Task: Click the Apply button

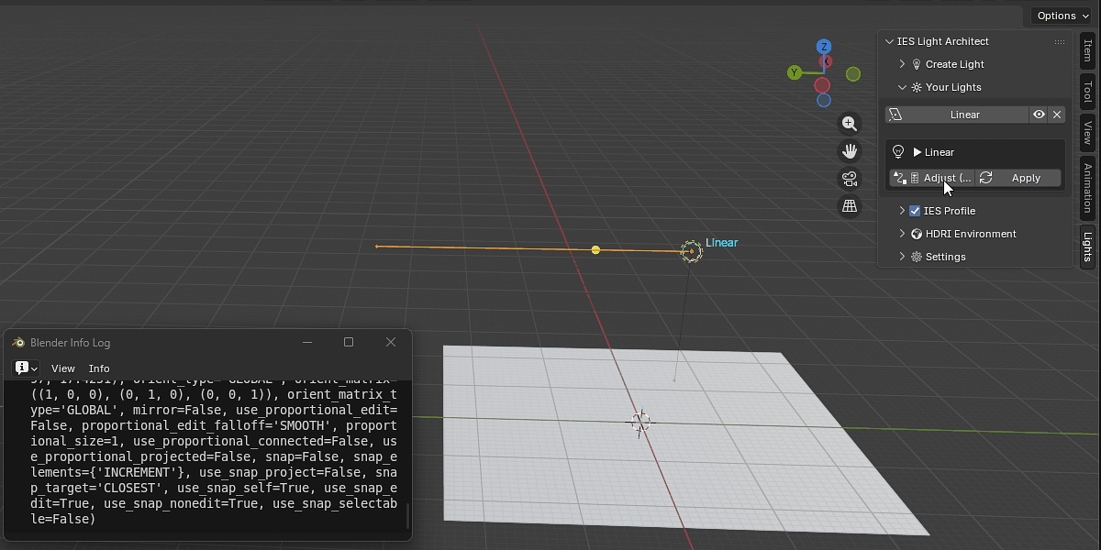Action: point(1018,178)
